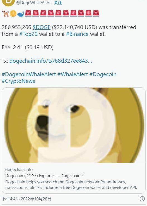The height and width of the screenshot is (206, 147).
Task: Click the Dogecoin logo preview image
Action: (x=74, y=125)
